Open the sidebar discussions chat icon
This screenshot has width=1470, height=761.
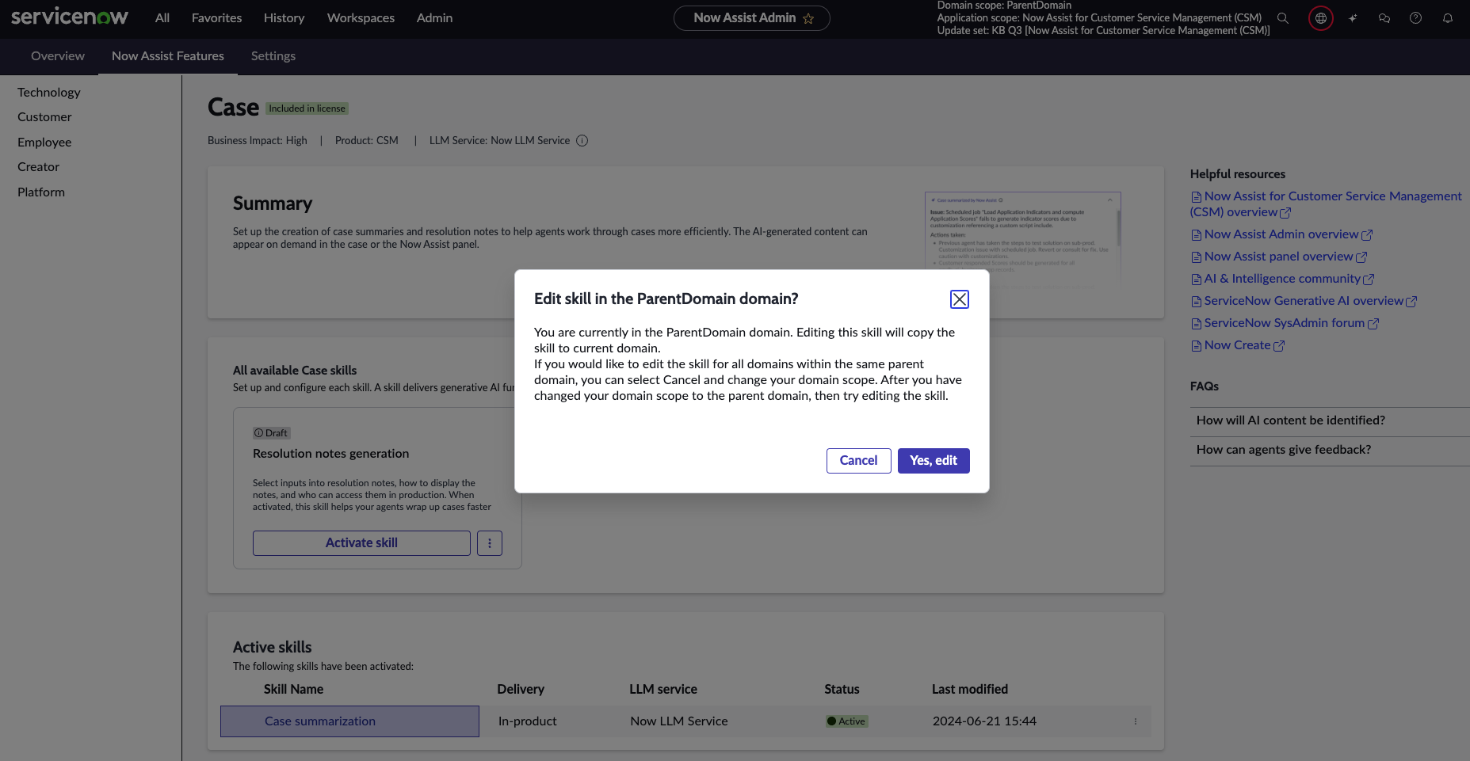(x=1384, y=18)
